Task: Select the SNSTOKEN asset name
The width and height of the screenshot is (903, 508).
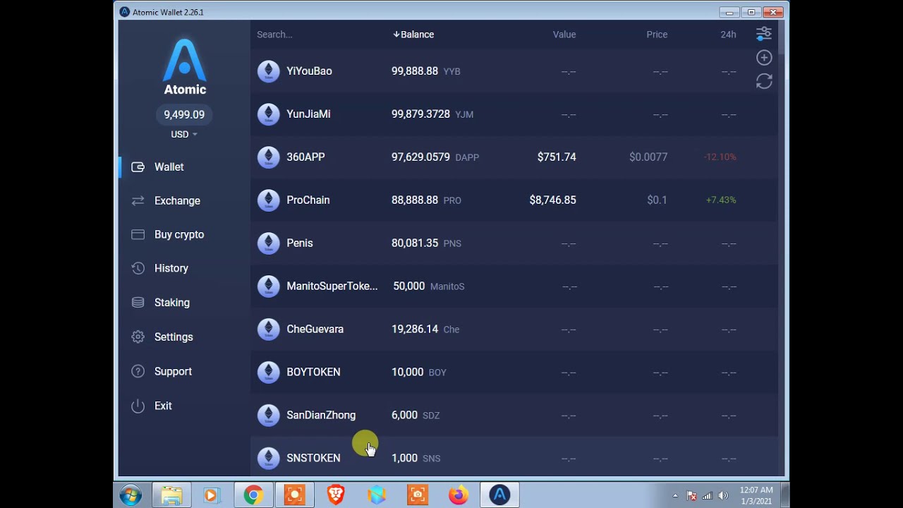Action: [x=313, y=459]
